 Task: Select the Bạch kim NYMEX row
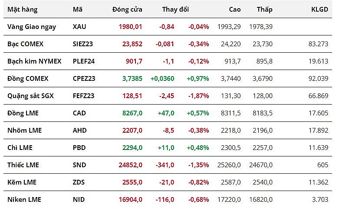tap(34, 61)
